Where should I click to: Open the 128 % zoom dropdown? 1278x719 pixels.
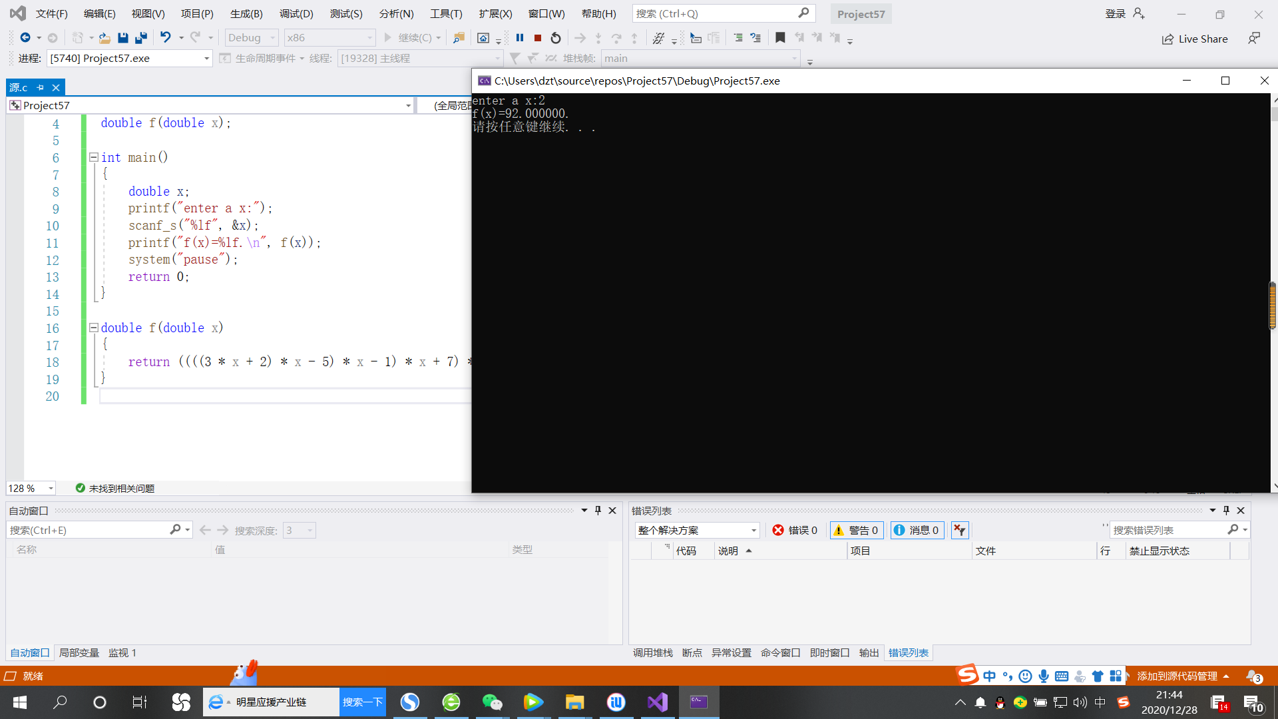pos(51,489)
